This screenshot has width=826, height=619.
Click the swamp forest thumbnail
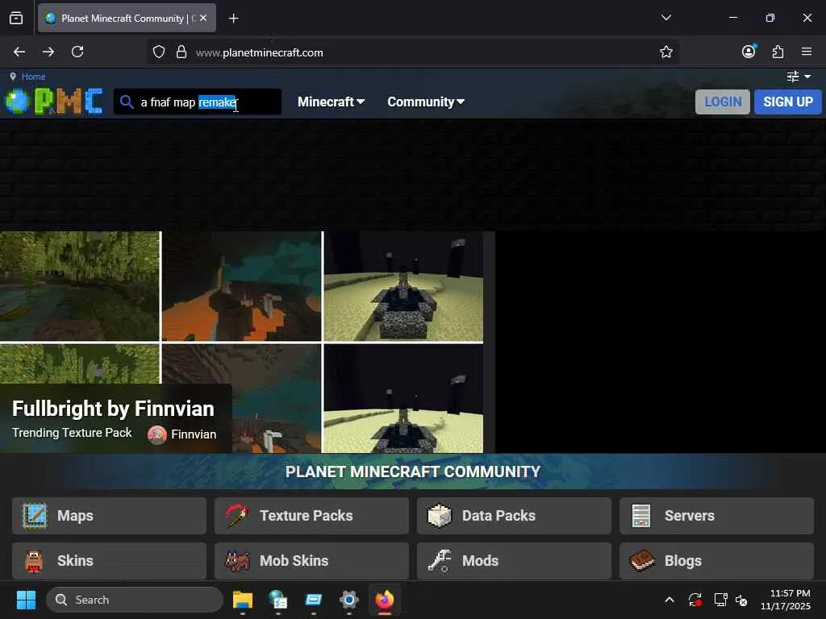pos(80,287)
